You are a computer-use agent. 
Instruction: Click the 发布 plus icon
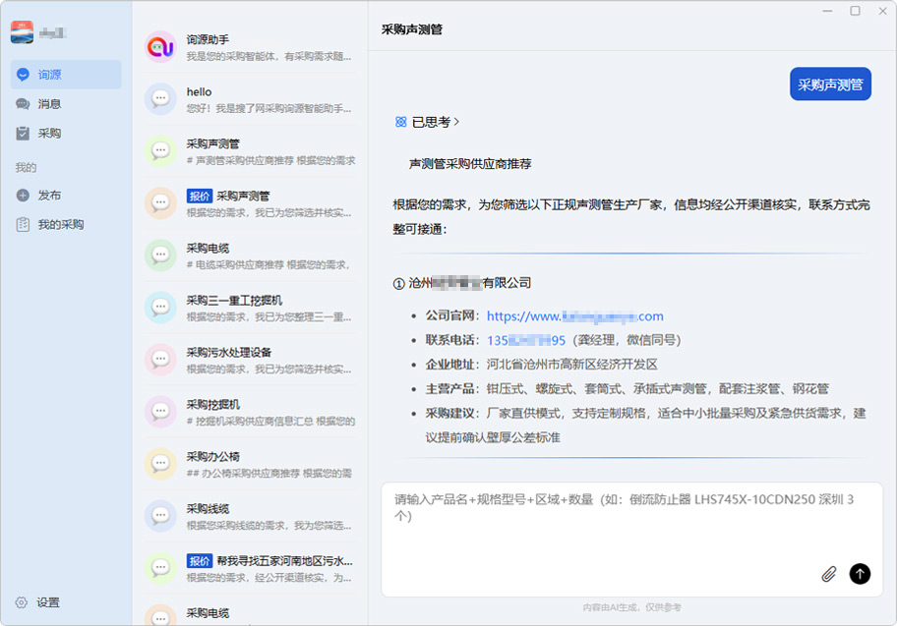[x=23, y=196]
